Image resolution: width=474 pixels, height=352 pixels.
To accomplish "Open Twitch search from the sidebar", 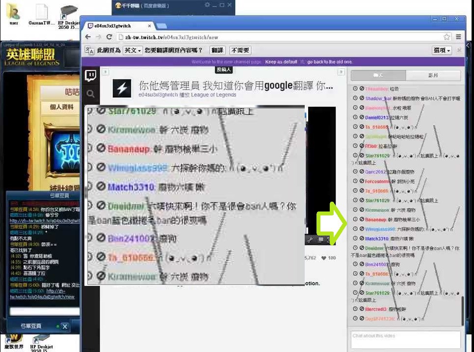I will coord(90,94).
